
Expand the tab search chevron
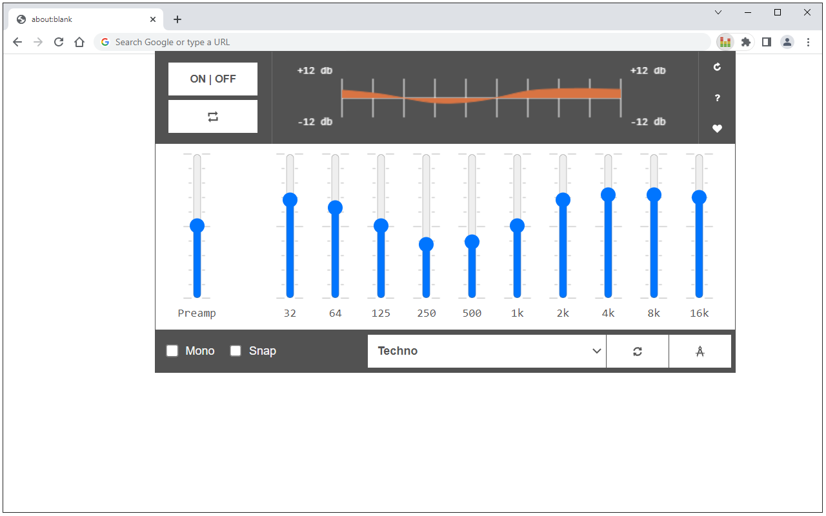(718, 12)
